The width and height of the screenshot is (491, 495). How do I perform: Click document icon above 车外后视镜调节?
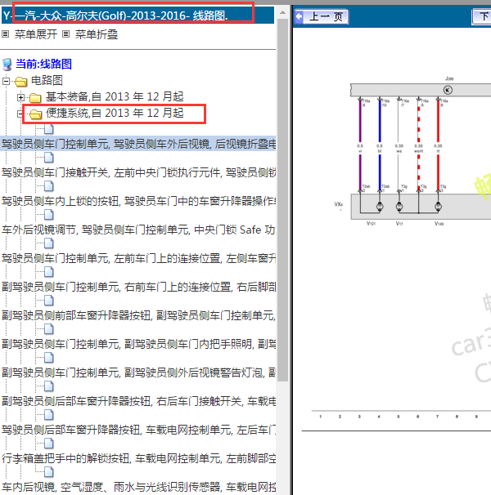point(49,215)
